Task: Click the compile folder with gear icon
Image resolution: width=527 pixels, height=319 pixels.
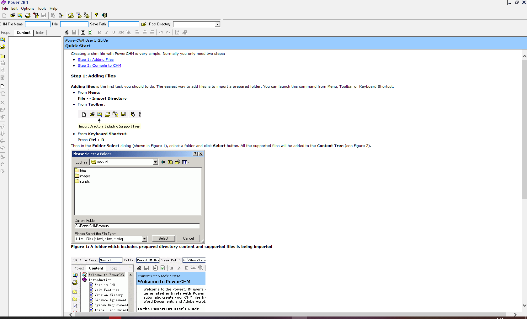Action: (x=71, y=15)
